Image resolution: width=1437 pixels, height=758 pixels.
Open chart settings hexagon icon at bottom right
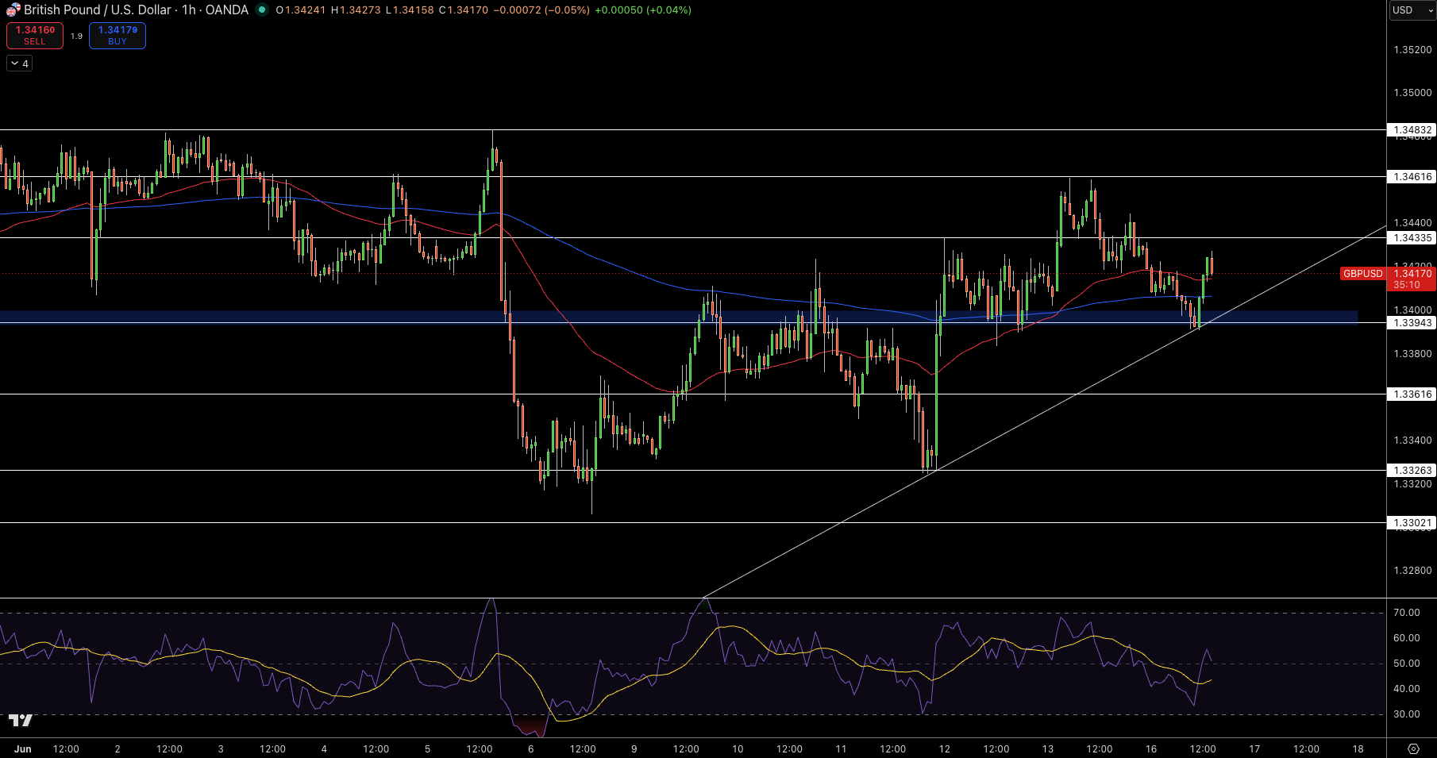tap(1413, 748)
